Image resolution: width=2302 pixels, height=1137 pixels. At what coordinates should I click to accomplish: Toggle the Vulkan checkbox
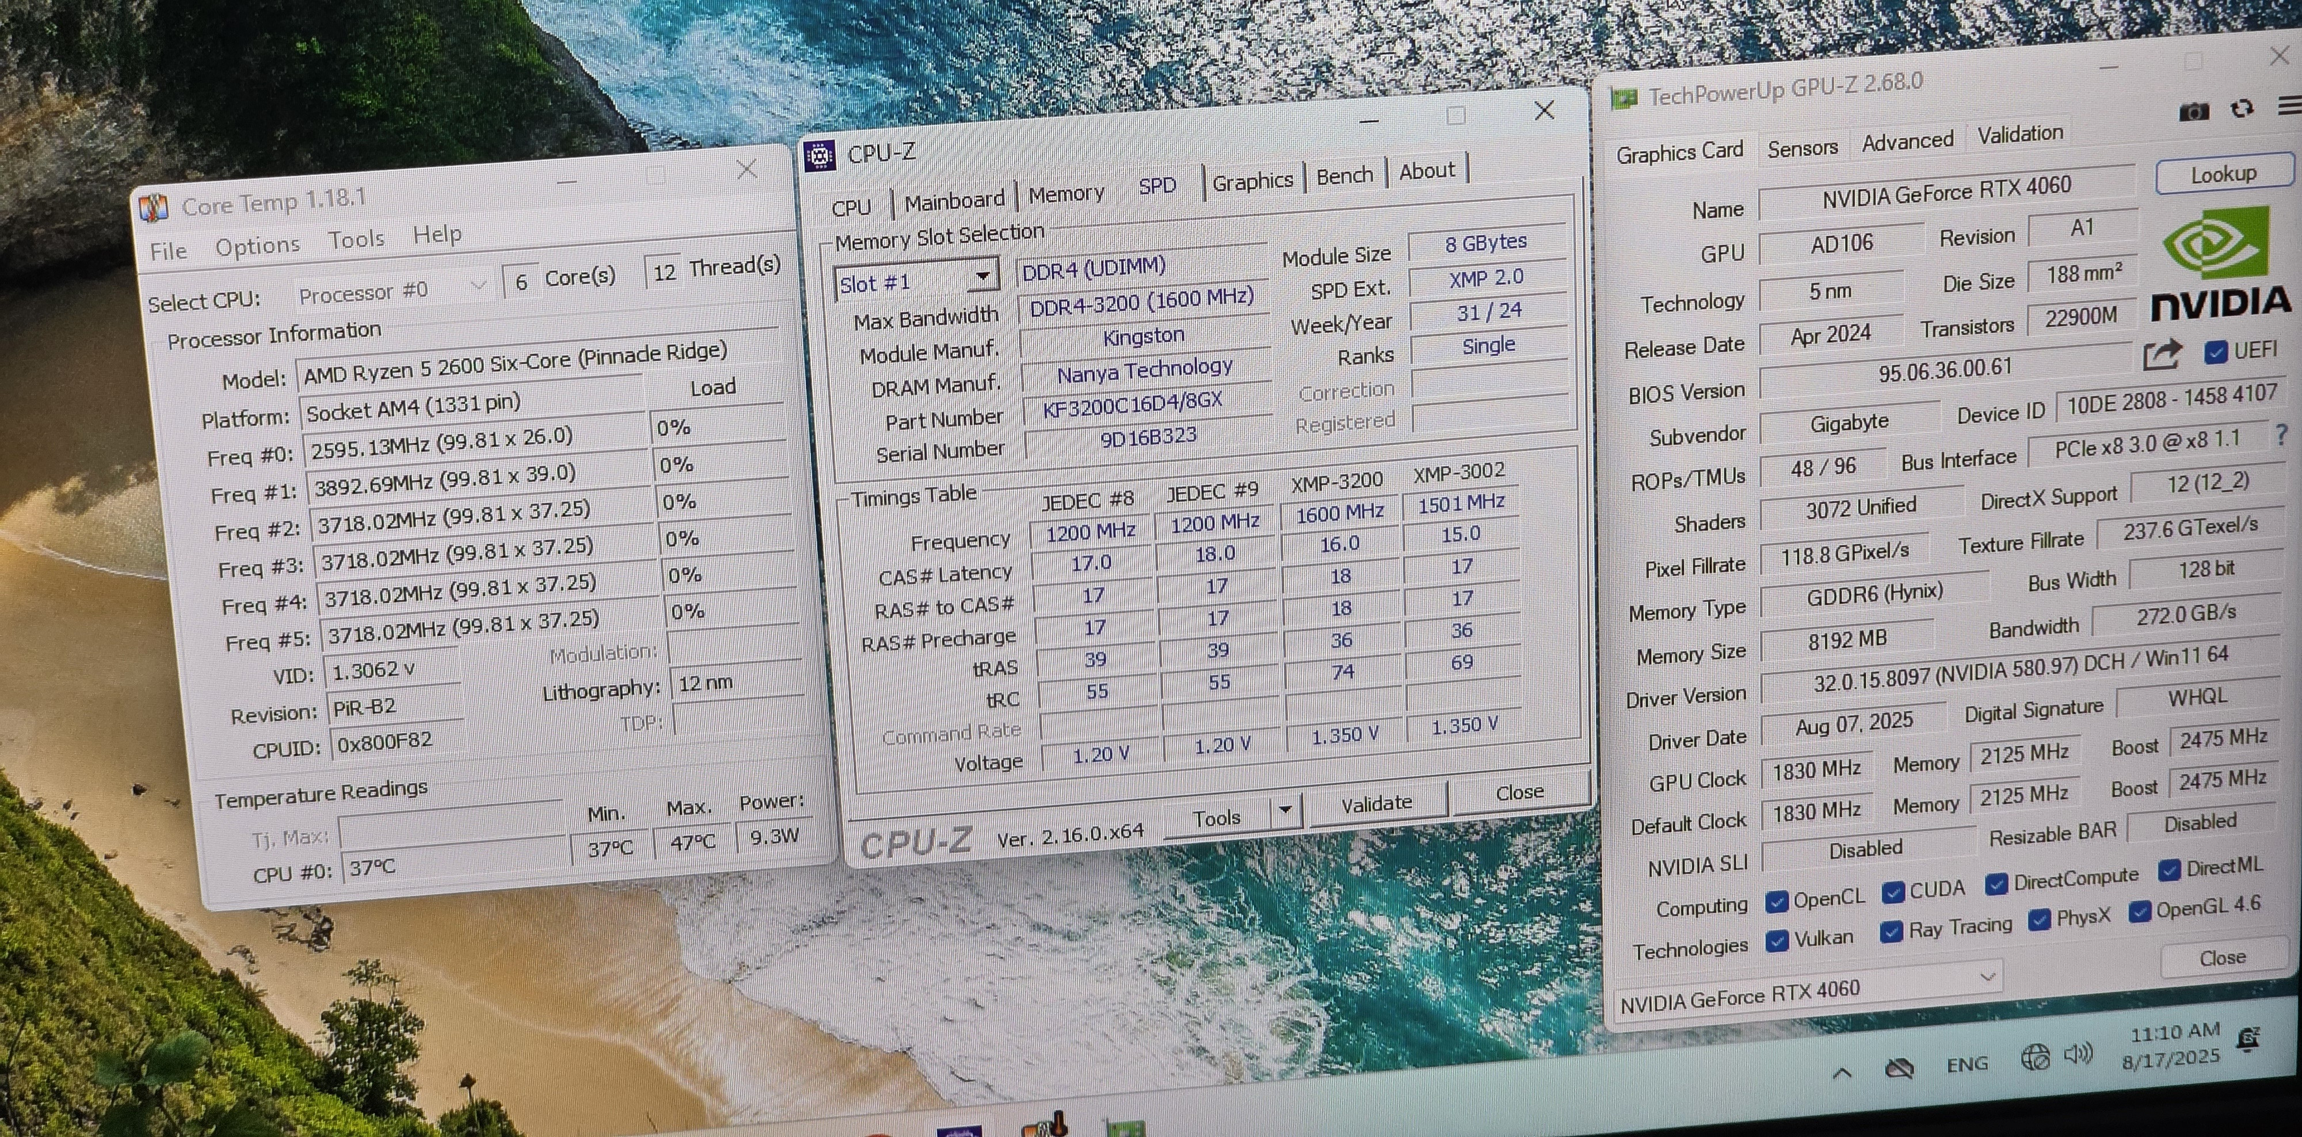[x=1778, y=941]
